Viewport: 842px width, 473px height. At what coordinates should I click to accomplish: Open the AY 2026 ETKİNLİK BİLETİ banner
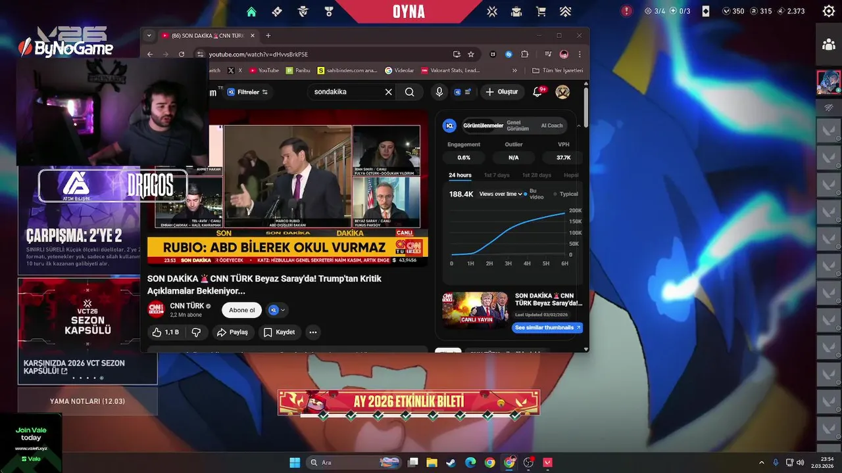tap(409, 402)
